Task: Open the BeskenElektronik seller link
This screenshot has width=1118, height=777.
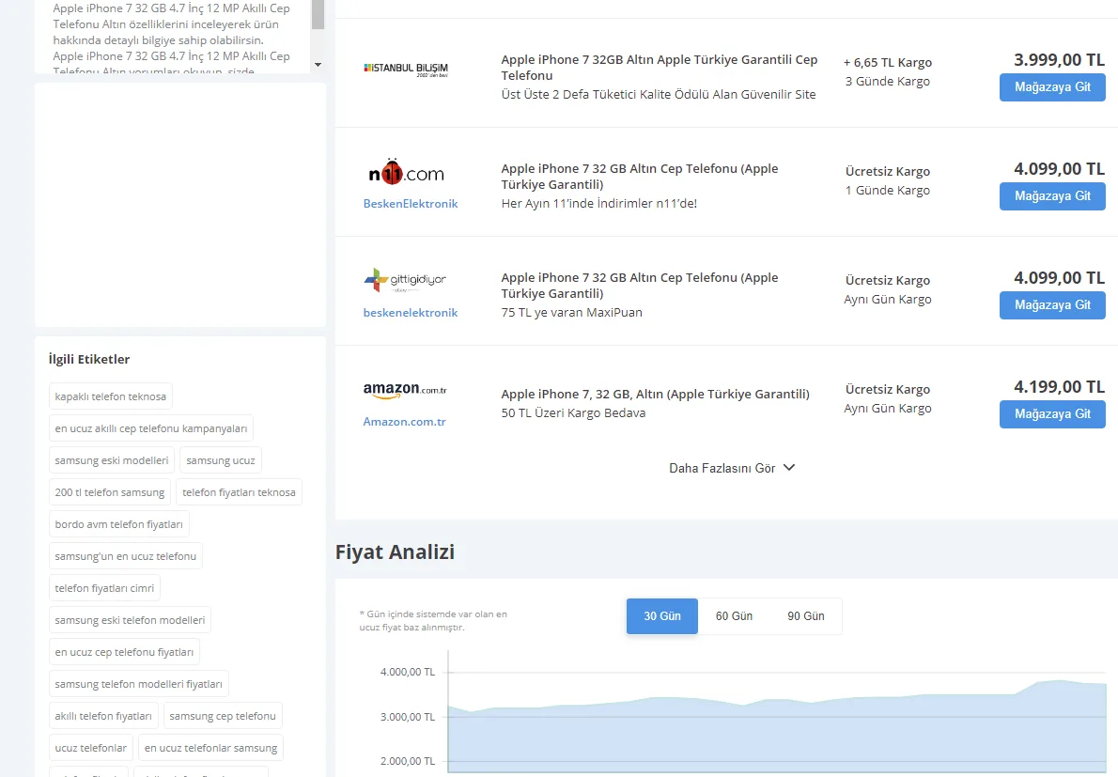Action: (411, 204)
